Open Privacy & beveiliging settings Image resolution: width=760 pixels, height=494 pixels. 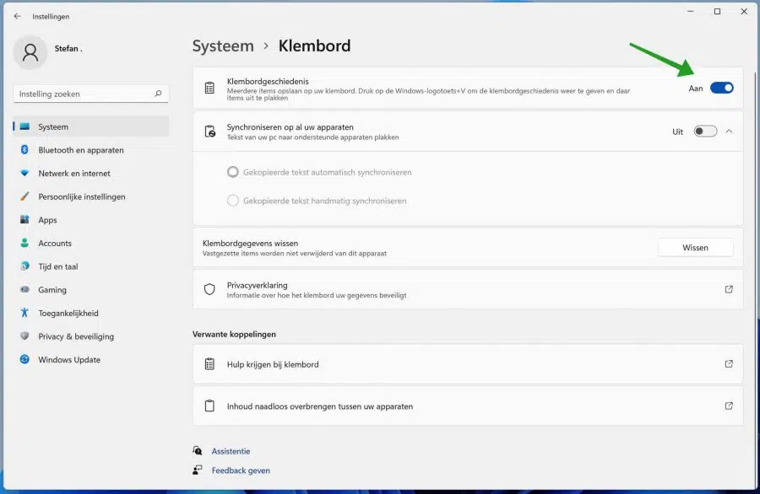pyautogui.click(x=91, y=336)
